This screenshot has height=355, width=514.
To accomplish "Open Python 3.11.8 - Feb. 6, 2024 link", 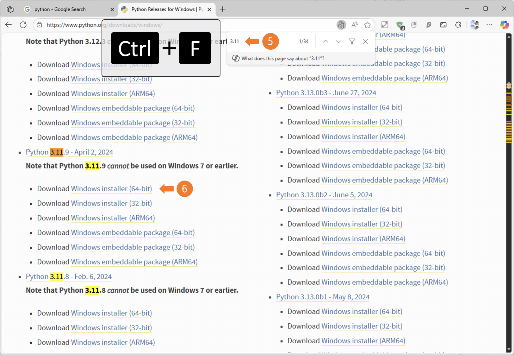I will (69, 276).
